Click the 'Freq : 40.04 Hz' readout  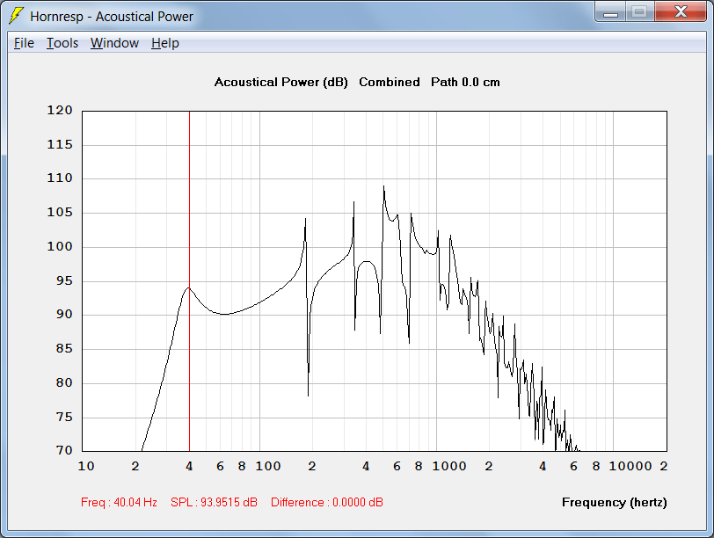point(119,502)
